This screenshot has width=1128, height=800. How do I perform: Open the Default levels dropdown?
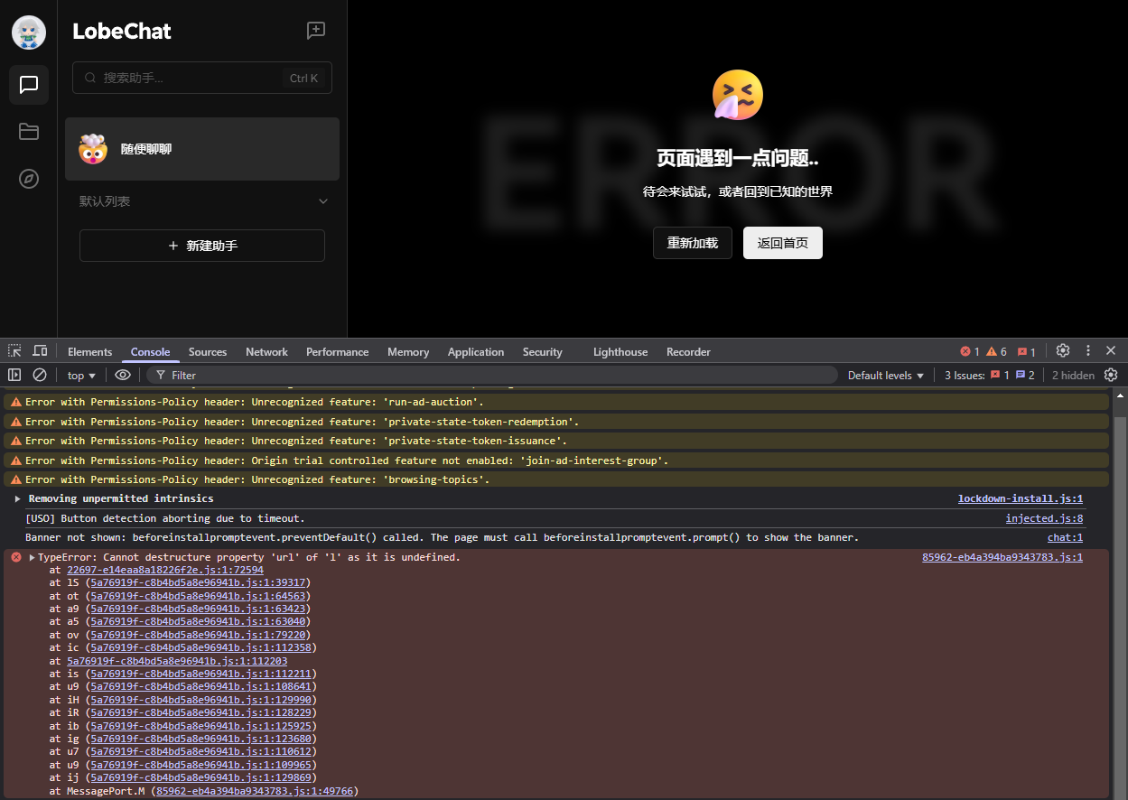(x=886, y=376)
